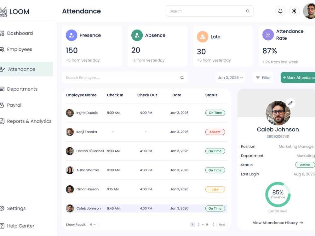Screen dimensions: 315x236
Task: Click the Help Center question icon
Action: [x=2, y=226]
